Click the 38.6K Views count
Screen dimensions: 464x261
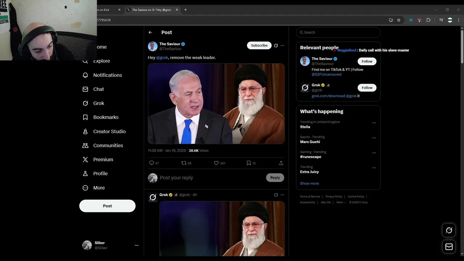(x=198, y=150)
